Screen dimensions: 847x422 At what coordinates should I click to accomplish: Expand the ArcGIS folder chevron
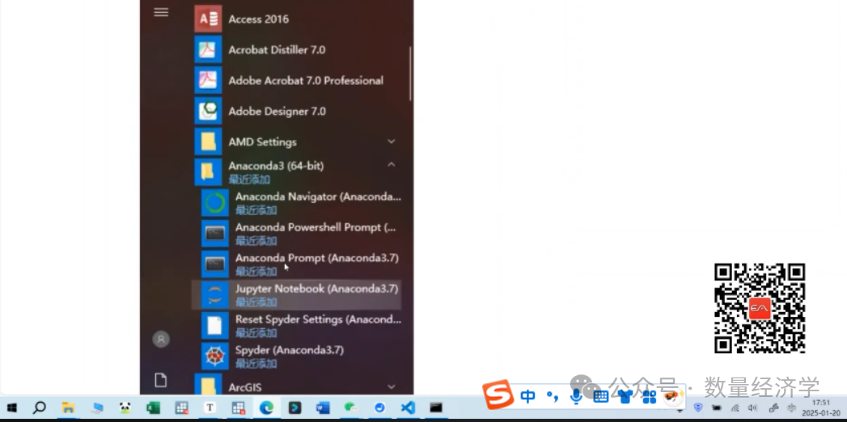click(391, 387)
